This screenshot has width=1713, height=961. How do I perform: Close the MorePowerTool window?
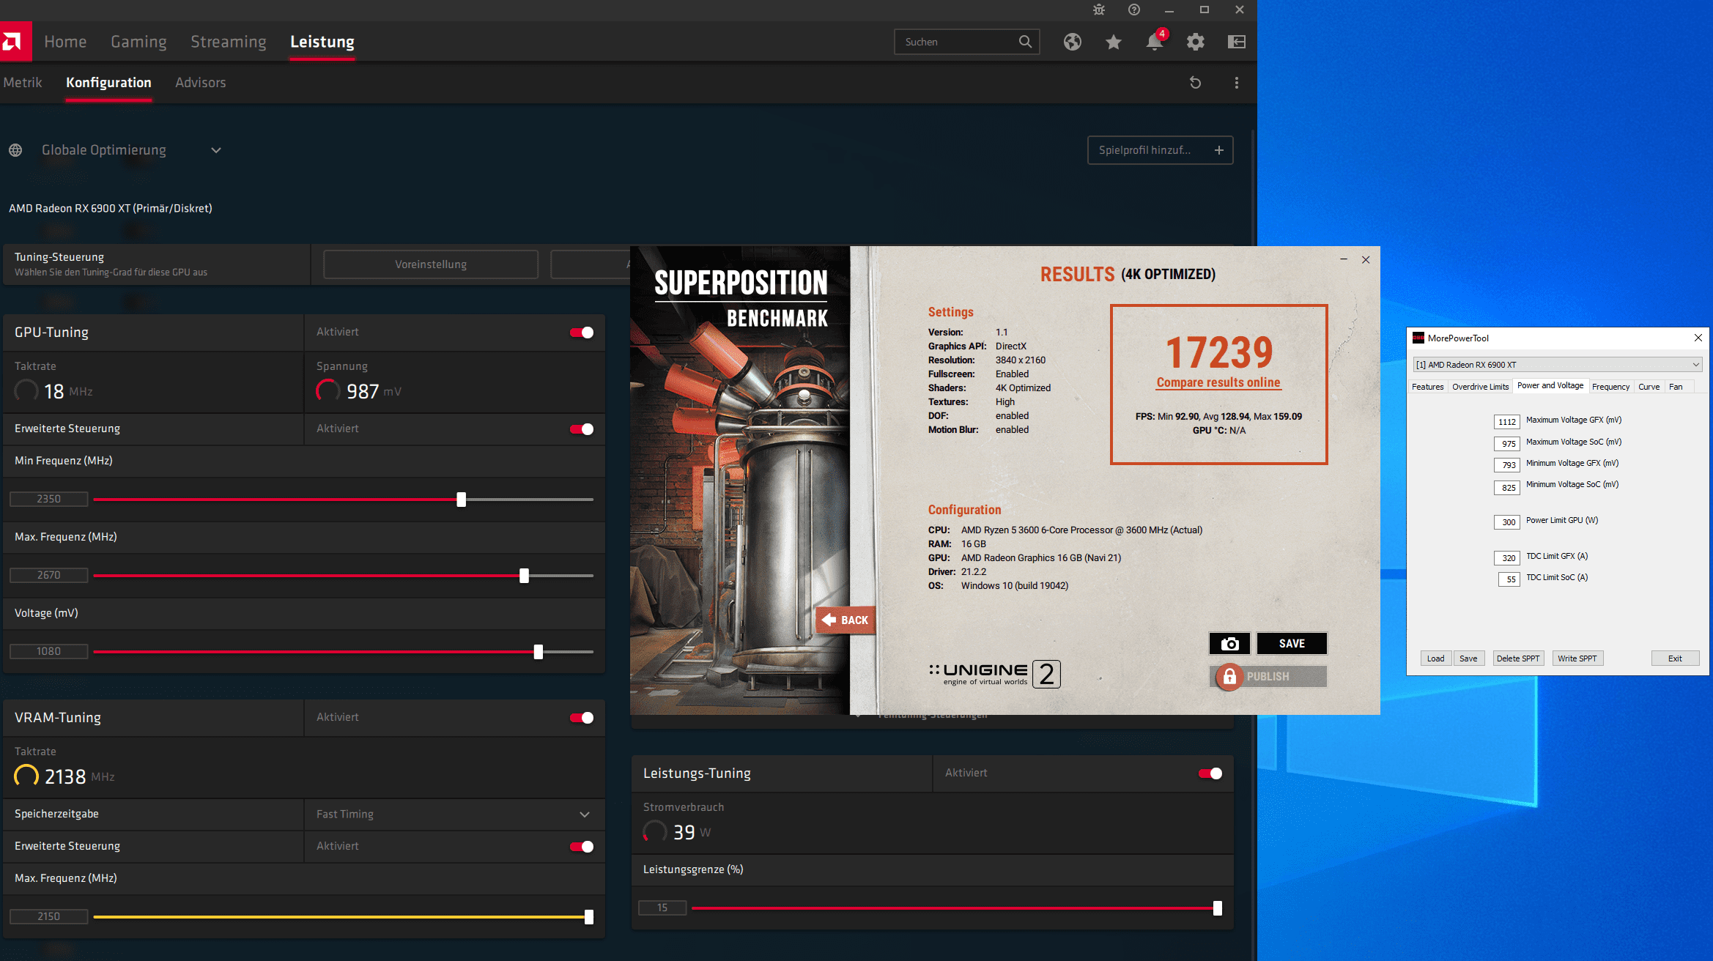click(x=1698, y=338)
